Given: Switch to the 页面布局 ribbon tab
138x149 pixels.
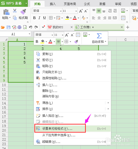Looking at the screenshot, I should pyautogui.click(x=70, y=4).
